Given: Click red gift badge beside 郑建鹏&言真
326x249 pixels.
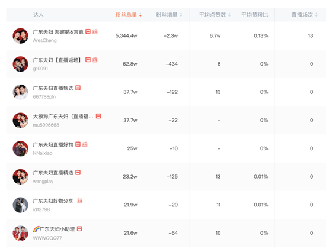Looking at the screenshot, I should (95, 31).
